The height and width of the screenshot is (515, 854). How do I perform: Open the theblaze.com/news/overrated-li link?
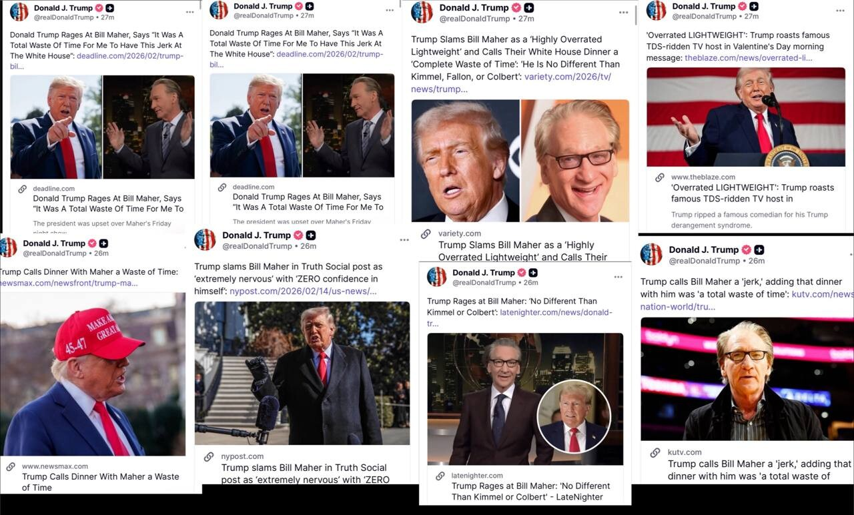[x=749, y=58]
